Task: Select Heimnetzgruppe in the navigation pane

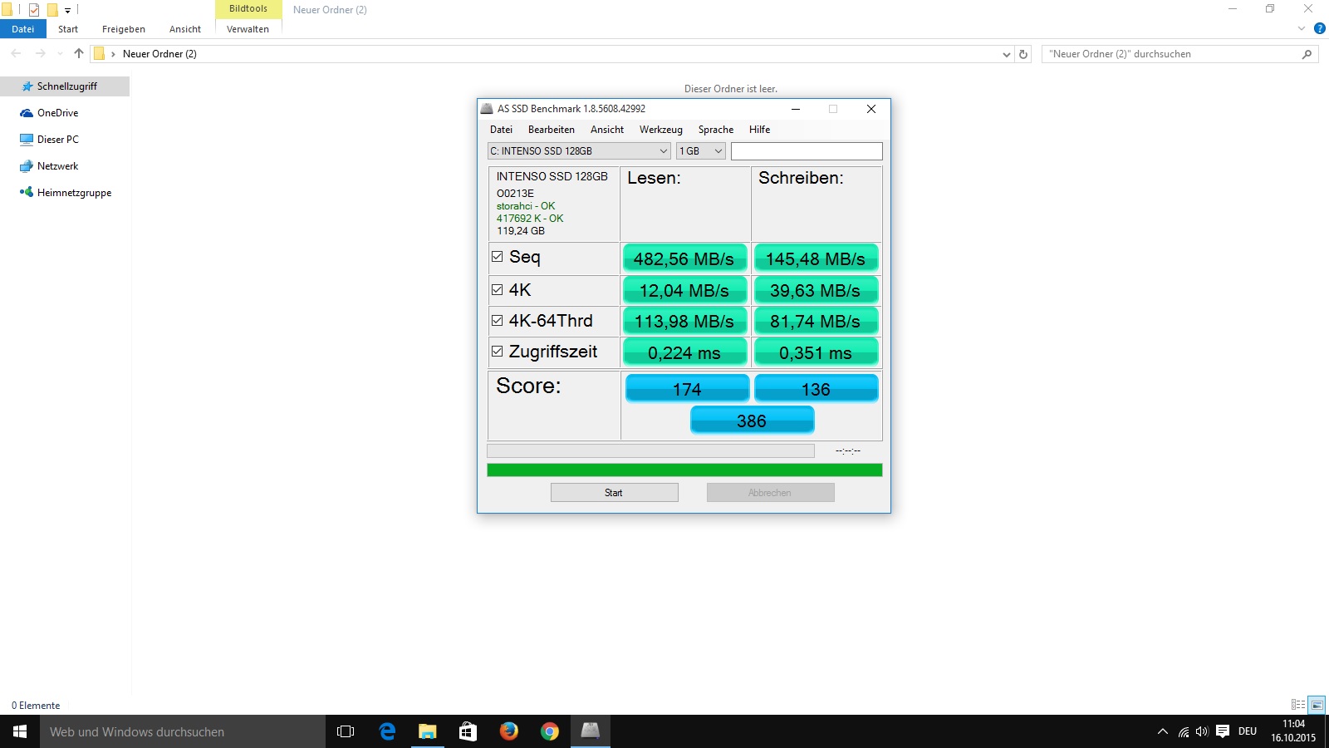Action: (73, 193)
